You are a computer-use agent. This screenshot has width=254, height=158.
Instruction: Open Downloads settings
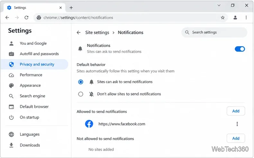pos(34,145)
